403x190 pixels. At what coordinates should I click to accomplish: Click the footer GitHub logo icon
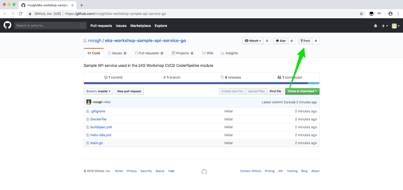tap(204, 172)
